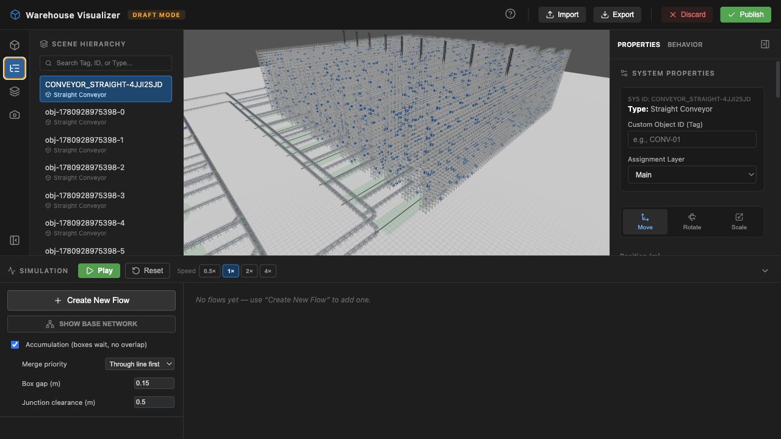Reset the simulation

tap(147, 271)
